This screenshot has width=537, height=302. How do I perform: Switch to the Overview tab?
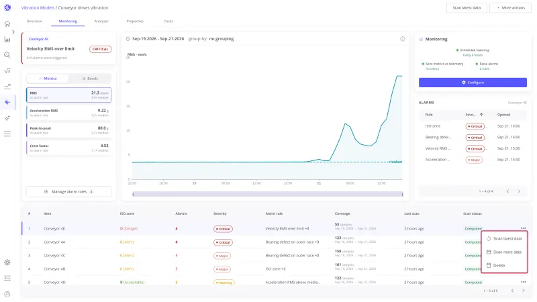[34, 21]
